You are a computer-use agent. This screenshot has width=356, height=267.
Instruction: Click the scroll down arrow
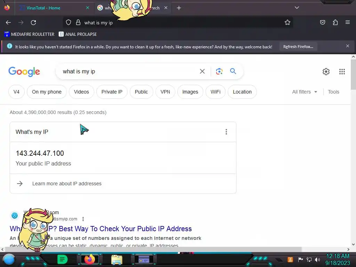(353, 244)
